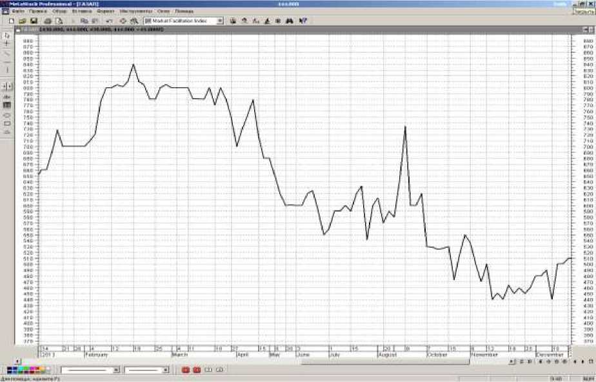Click the New document toolbar icon
Image resolution: width=596 pixels, height=382 pixels.
coord(12,21)
